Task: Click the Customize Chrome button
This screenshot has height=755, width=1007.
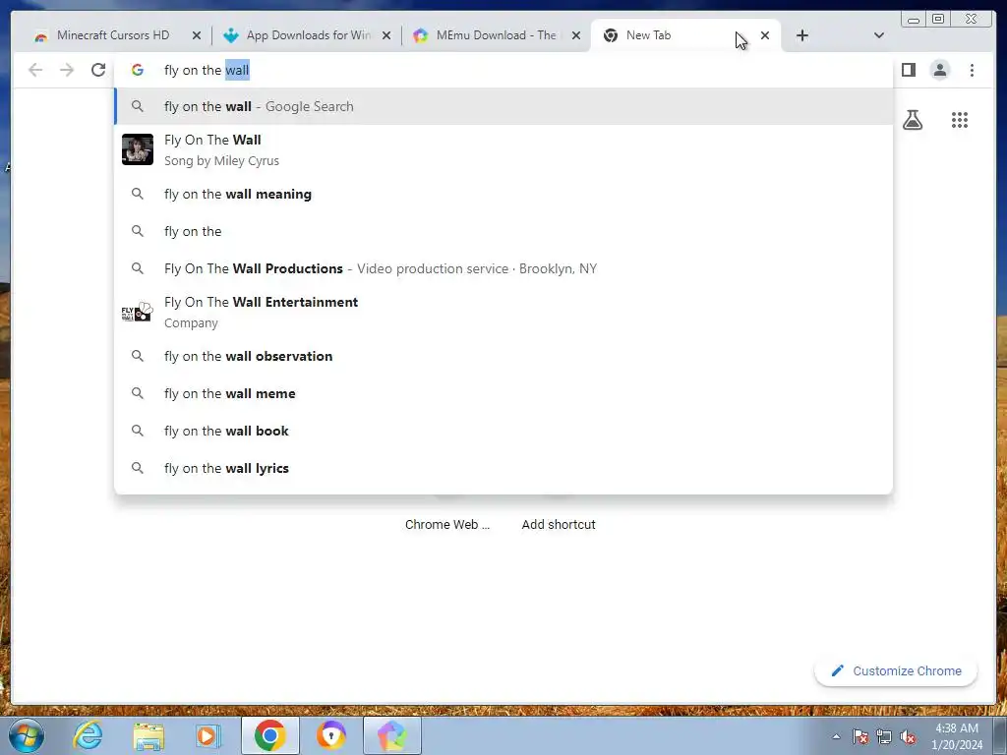Action: tap(896, 670)
